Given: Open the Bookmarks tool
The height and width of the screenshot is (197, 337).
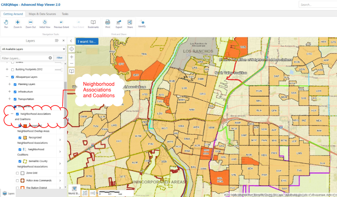Looking at the screenshot, I should click(x=93, y=24).
